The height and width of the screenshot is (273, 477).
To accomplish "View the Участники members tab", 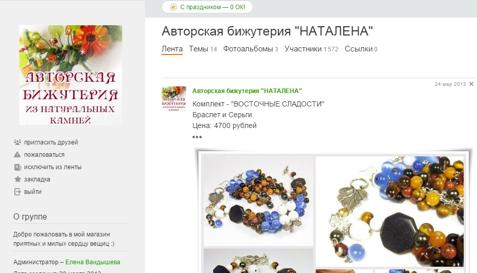I will pyautogui.click(x=311, y=49).
